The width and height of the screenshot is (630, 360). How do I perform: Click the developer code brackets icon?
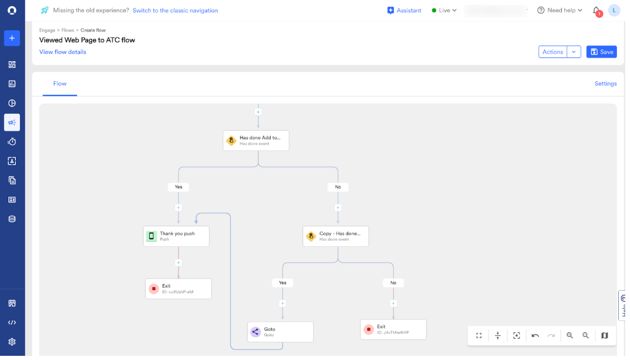[12, 323]
